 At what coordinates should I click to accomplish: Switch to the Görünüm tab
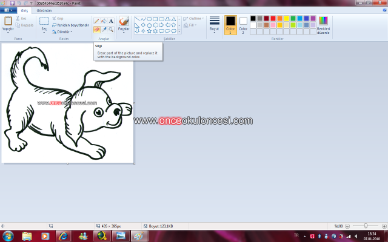click(44, 11)
